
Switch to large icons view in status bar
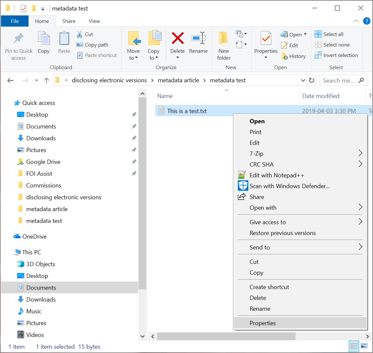[364, 346]
